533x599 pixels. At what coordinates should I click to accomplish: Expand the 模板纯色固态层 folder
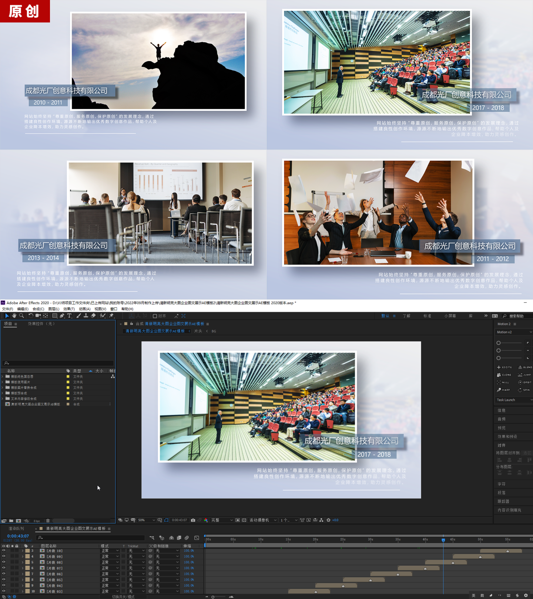point(3,376)
